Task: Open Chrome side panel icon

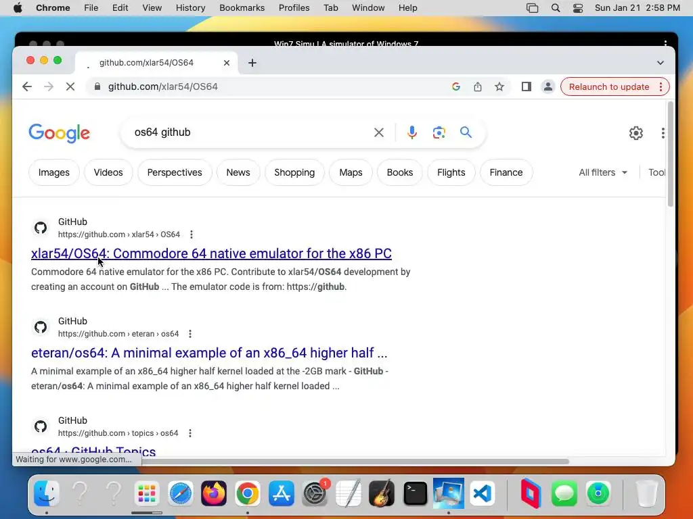Action: pyautogui.click(x=526, y=86)
